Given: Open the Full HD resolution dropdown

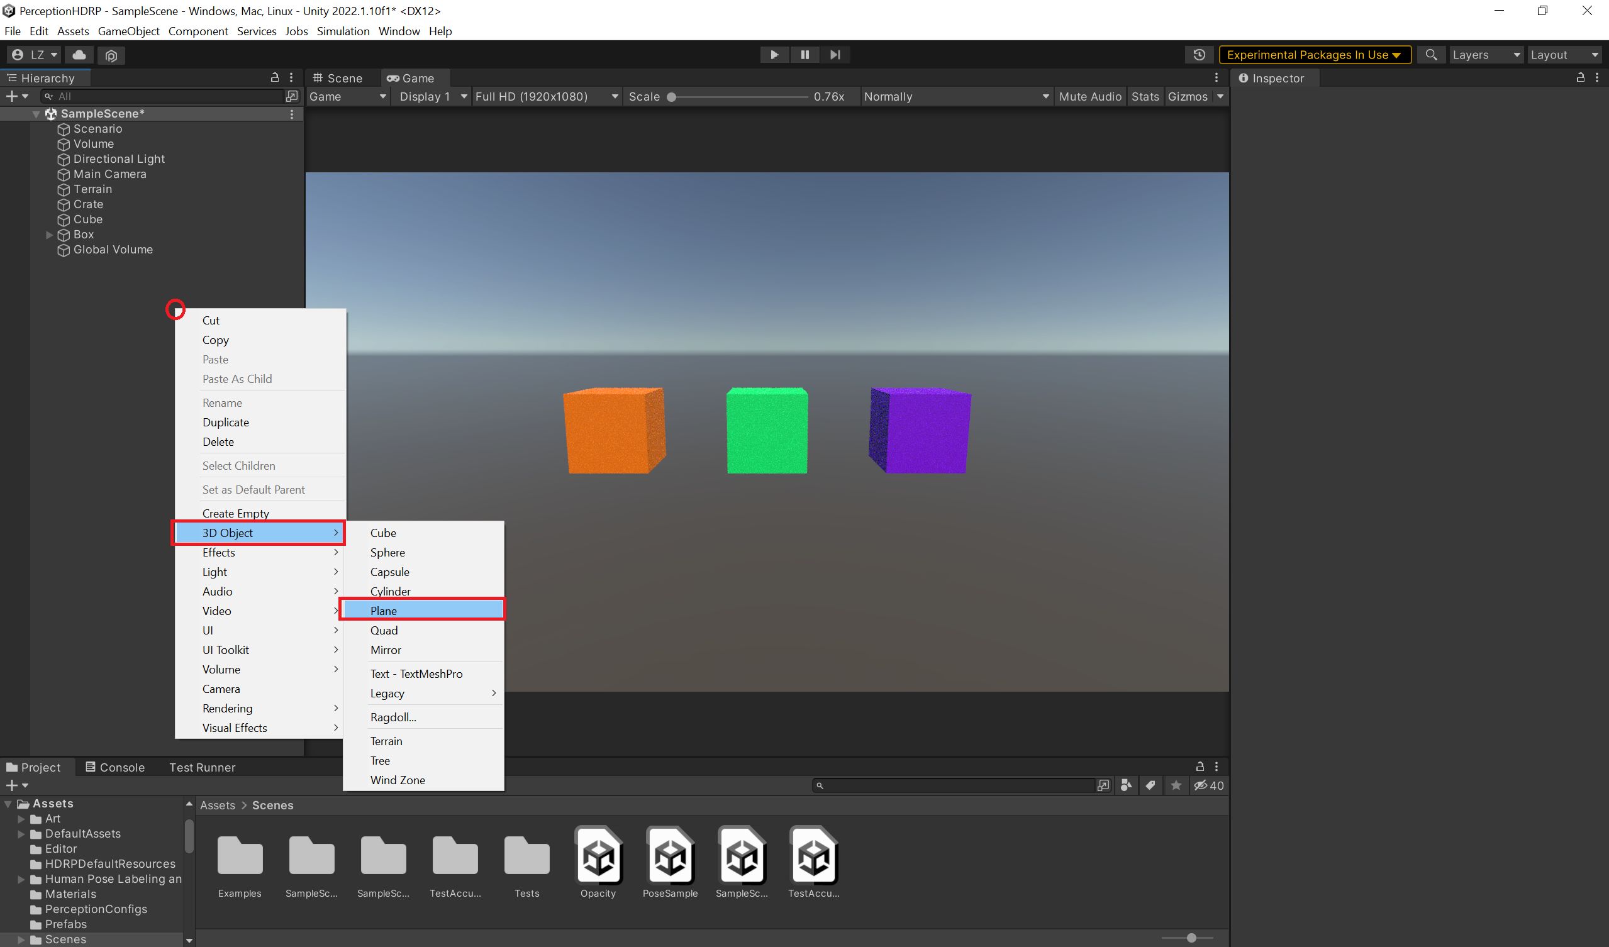Looking at the screenshot, I should click(547, 96).
